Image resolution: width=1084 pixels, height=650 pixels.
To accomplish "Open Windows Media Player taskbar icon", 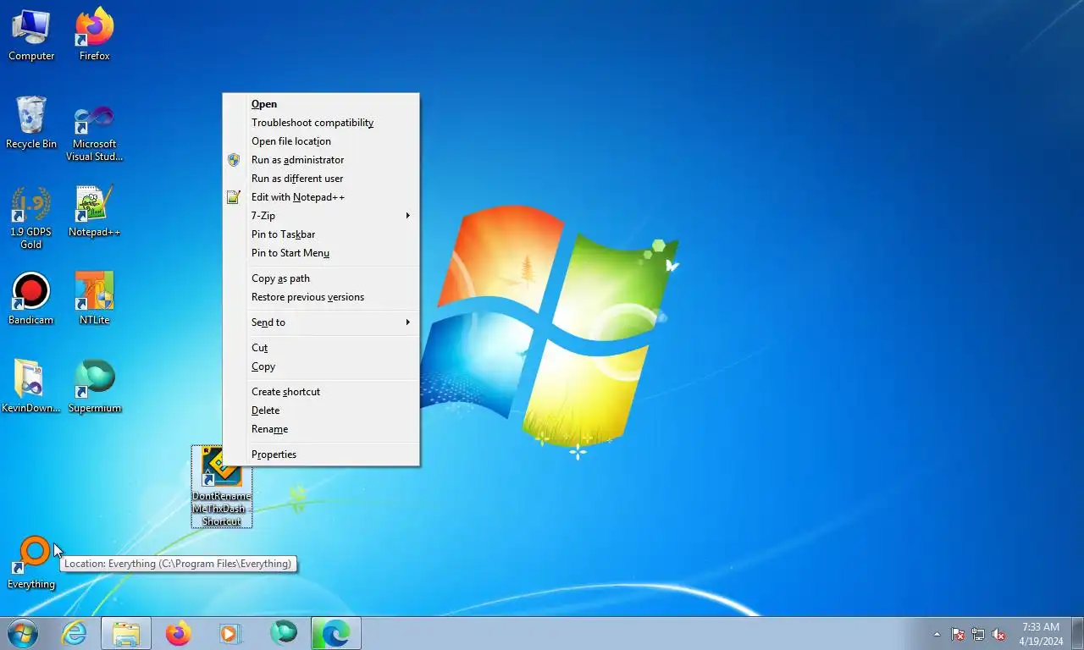I will (230, 633).
